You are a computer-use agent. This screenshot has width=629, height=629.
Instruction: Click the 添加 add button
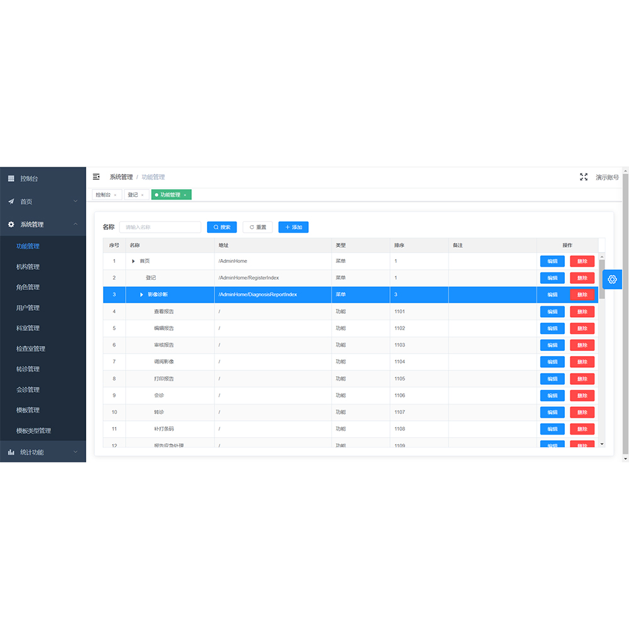293,227
